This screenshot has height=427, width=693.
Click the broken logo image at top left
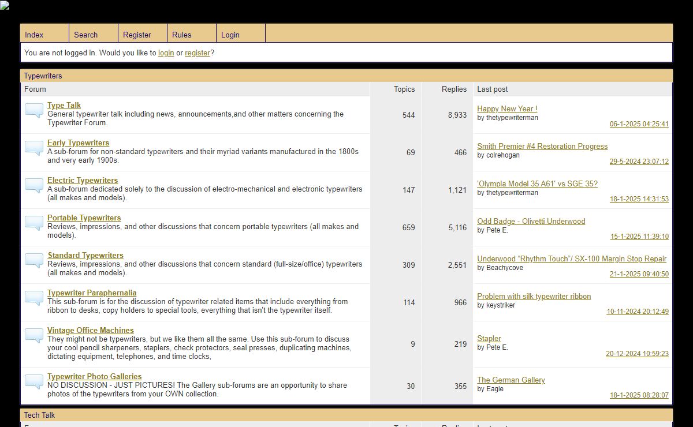5,5
